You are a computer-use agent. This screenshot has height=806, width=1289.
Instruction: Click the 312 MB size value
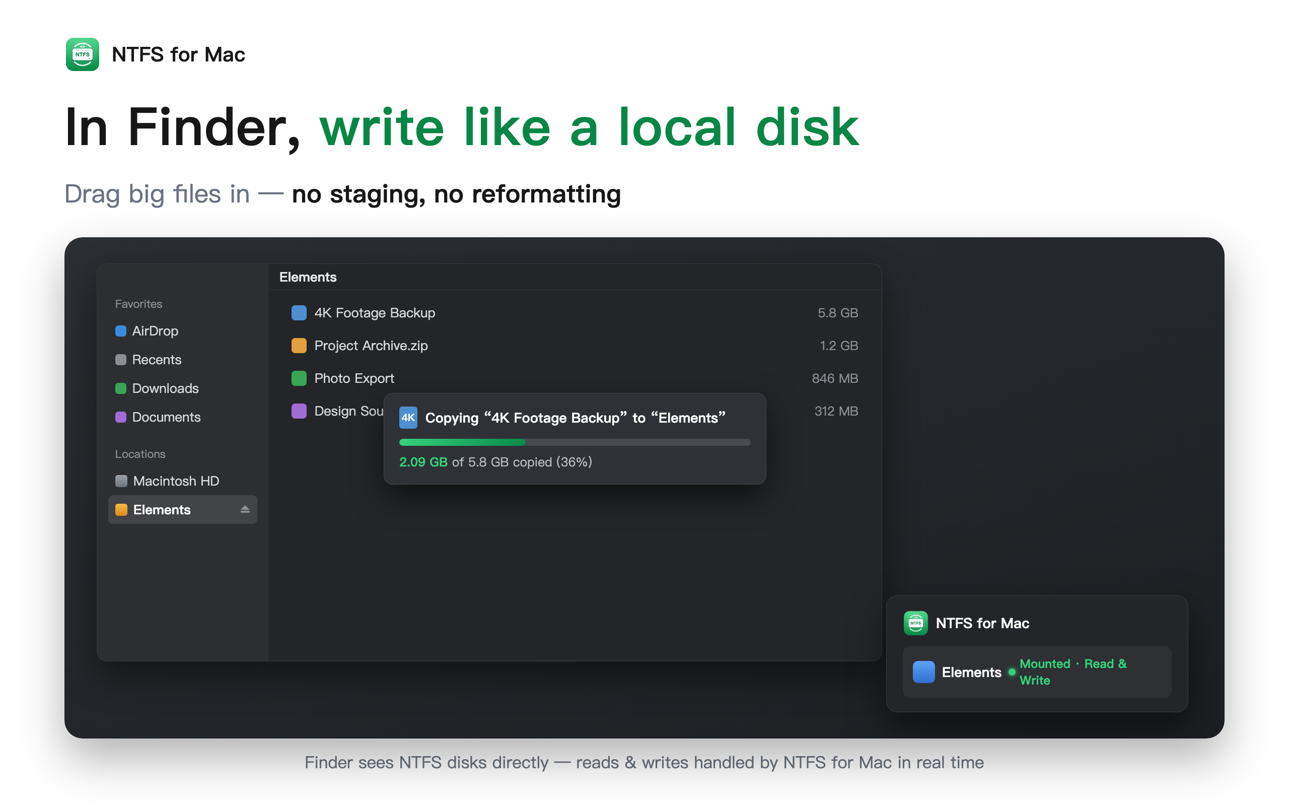(x=836, y=411)
